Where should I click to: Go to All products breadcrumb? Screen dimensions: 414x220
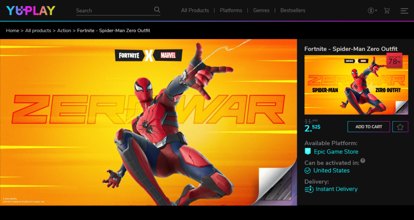point(38,31)
